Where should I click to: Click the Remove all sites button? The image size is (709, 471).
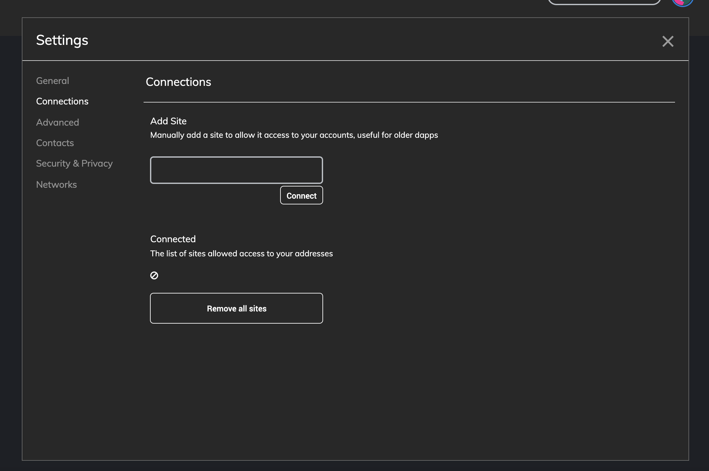point(236,308)
